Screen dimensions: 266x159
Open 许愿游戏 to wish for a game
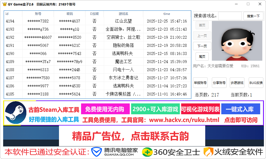(237, 83)
